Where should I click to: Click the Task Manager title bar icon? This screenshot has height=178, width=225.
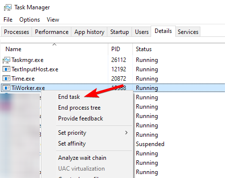[x=8, y=7]
